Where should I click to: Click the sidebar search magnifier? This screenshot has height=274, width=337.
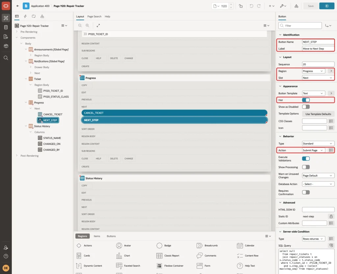point(6,58)
